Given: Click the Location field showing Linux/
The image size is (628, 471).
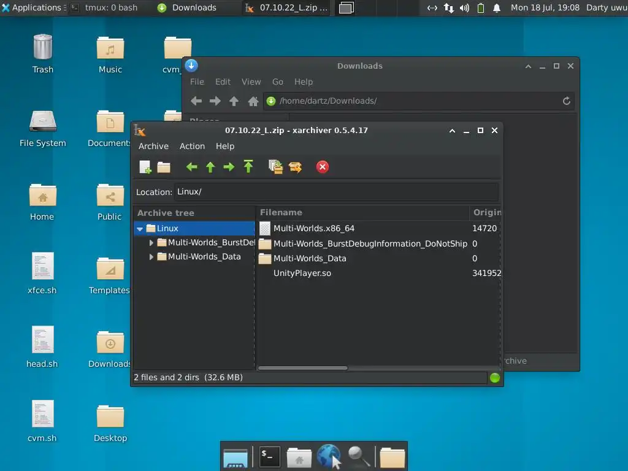Looking at the screenshot, I should click(337, 192).
